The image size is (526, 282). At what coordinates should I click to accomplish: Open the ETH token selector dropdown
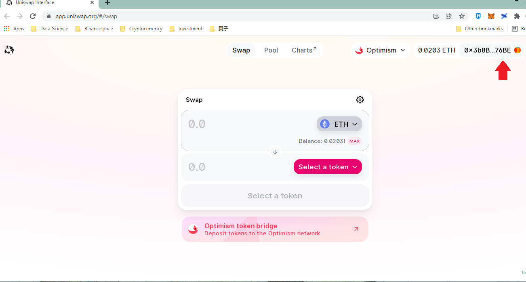tap(339, 124)
